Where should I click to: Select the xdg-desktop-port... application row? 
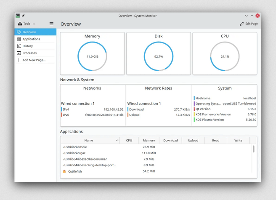(157, 165)
